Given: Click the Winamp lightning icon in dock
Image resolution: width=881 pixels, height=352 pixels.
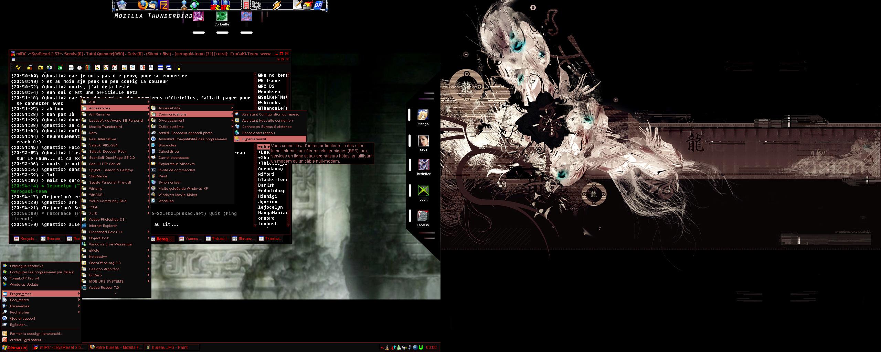Looking at the screenshot, I should (277, 5).
